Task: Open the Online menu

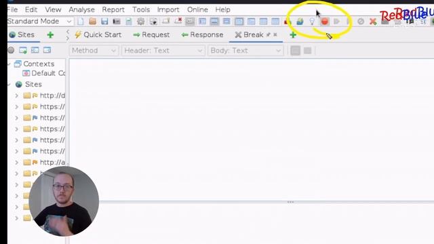Action: pyautogui.click(x=197, y=9)
